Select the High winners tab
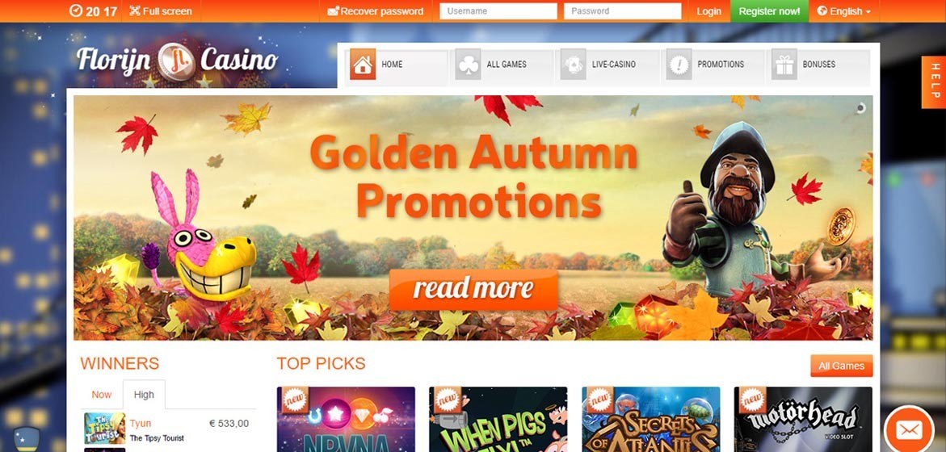The width and height of the screenshot is (946, 452). pyautogui.click(x=144, y=395)
